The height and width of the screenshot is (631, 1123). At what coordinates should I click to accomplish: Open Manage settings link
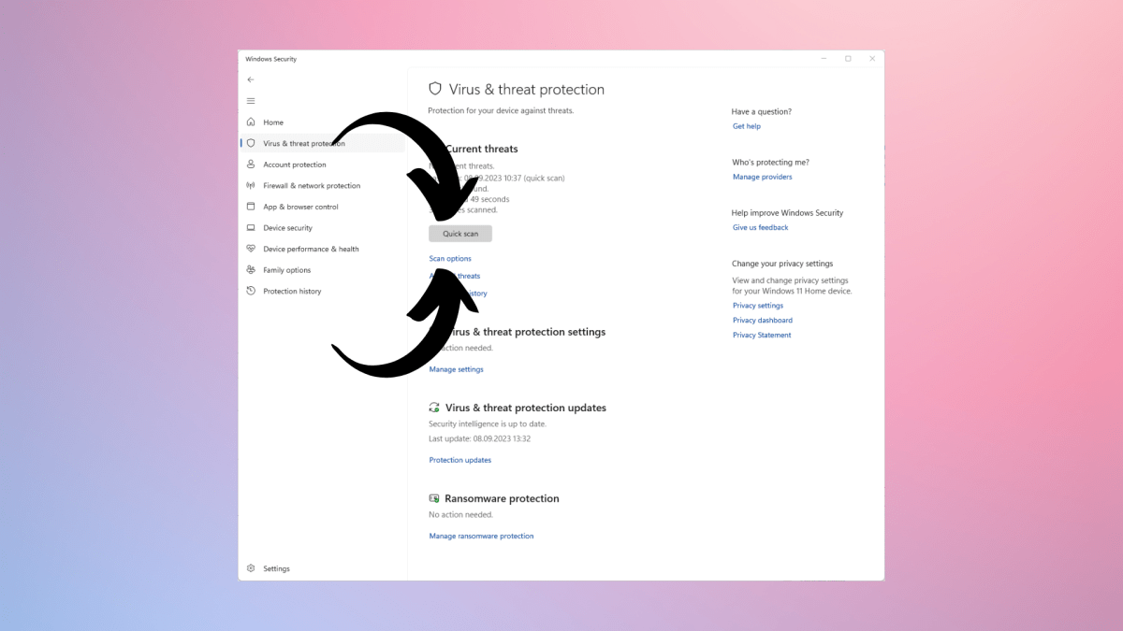[x=457, y=369]
